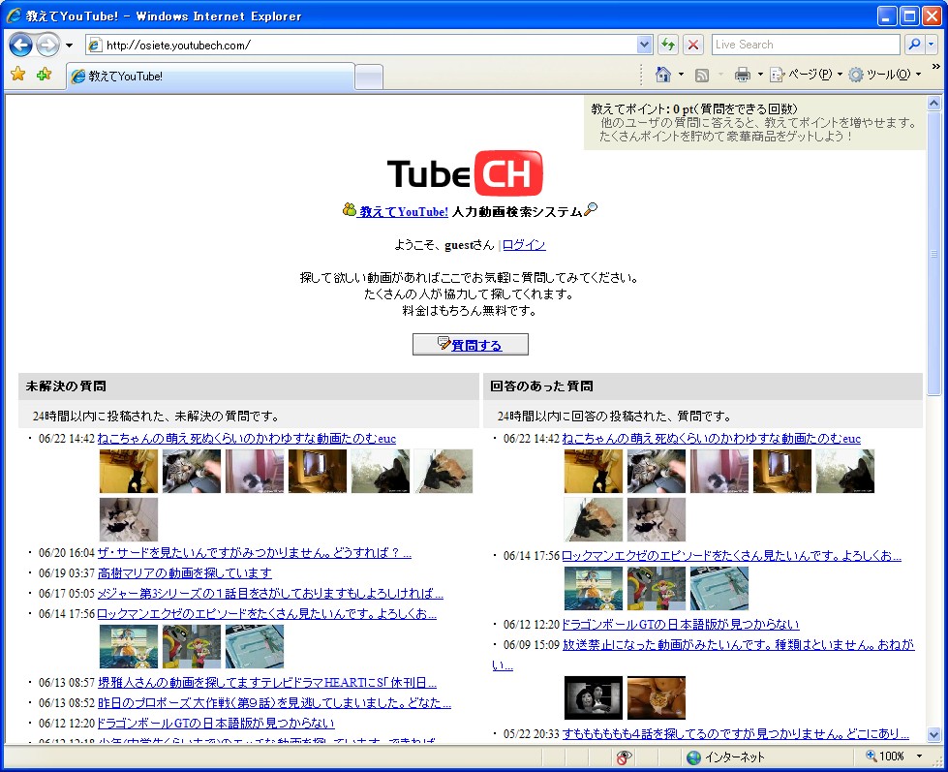This screenshot has width=948, height=772.
Task: Open the 教えてYouTube! header link
Action: pyautogui.click(x=404, y=211)
